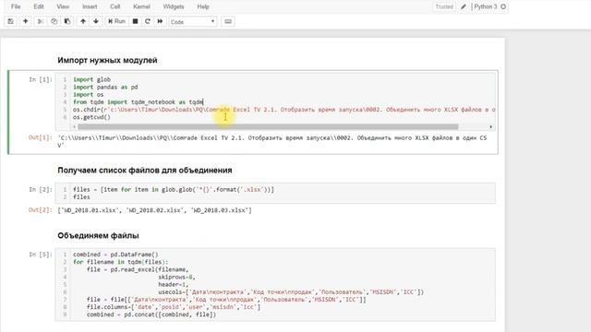Click the horizontal scrollbar in cell In [1]
The height and width of the screenshot is (332, 591).
click(x=268, y=127)
